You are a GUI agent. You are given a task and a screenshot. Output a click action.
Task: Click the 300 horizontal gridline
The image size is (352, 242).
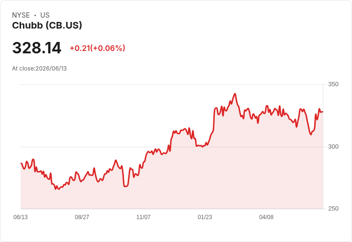tap(172, 147)
